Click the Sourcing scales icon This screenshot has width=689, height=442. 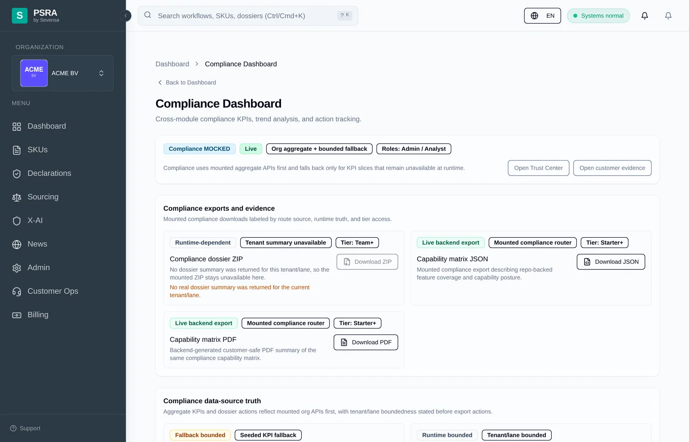click(x=17, y=197)
